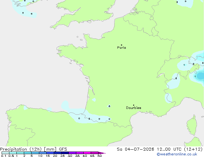
Task: Click the Paris city label
Action: coord(122,48)
